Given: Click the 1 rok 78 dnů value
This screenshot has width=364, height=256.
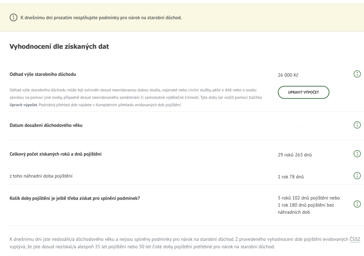Looking at the screenshot, I should tap(291, 177).
